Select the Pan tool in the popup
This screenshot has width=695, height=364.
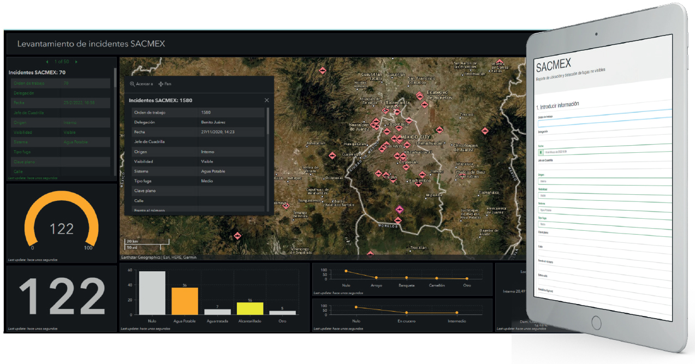[165, 84]
